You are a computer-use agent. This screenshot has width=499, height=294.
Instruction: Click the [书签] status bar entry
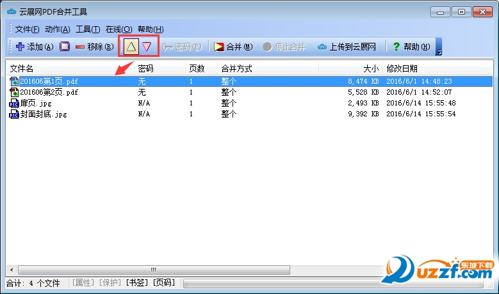pos(137,282)
